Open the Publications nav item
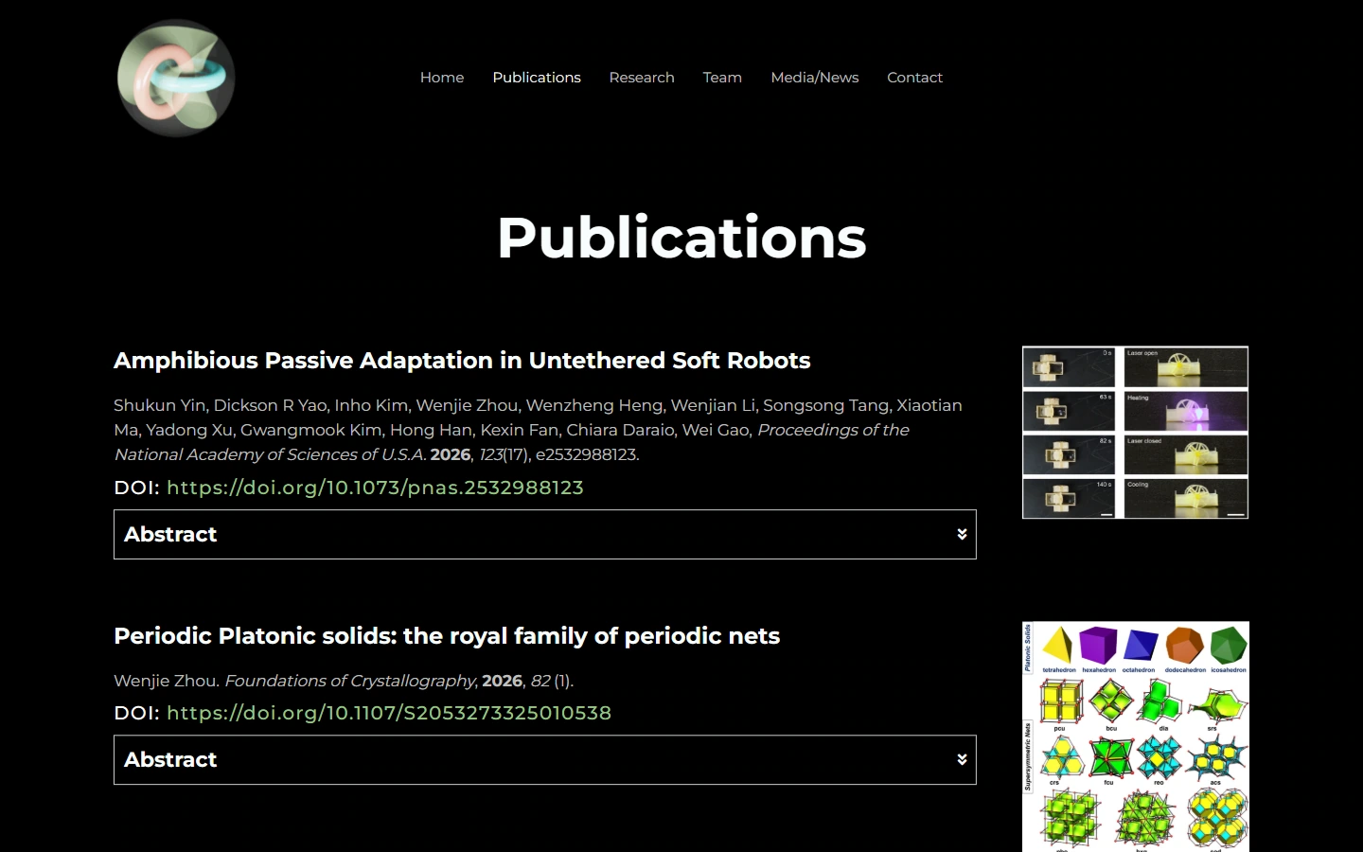The width and height of the screenshot is (1363, 852). point(537,78)
